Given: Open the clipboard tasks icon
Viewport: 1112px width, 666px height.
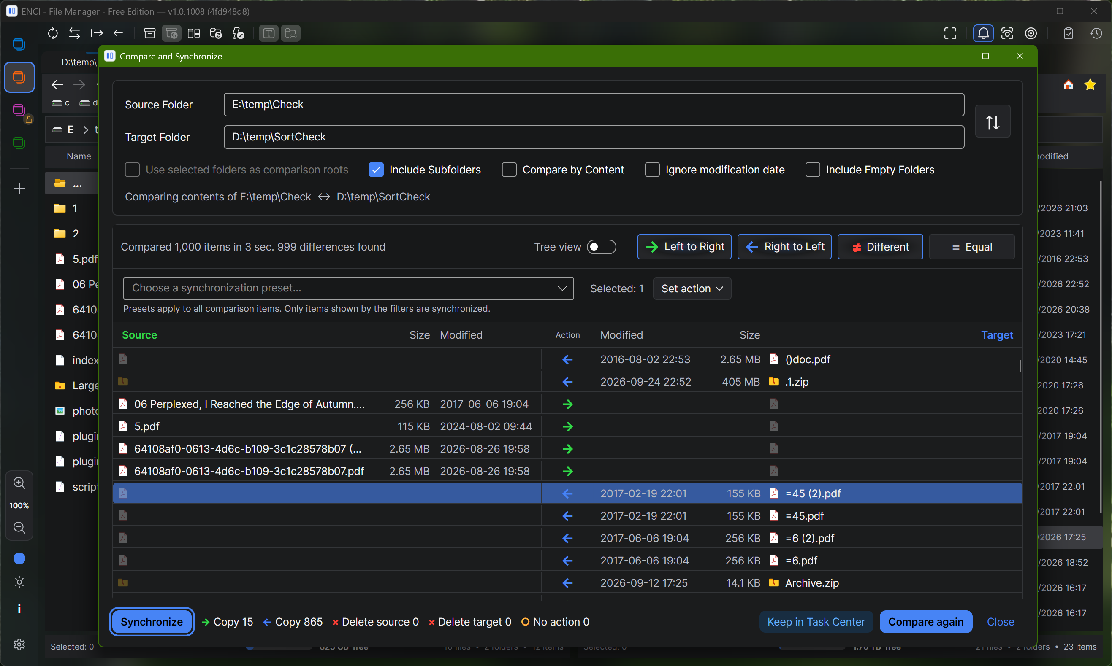Looking at the screenshot, I should click(1069, 33).
